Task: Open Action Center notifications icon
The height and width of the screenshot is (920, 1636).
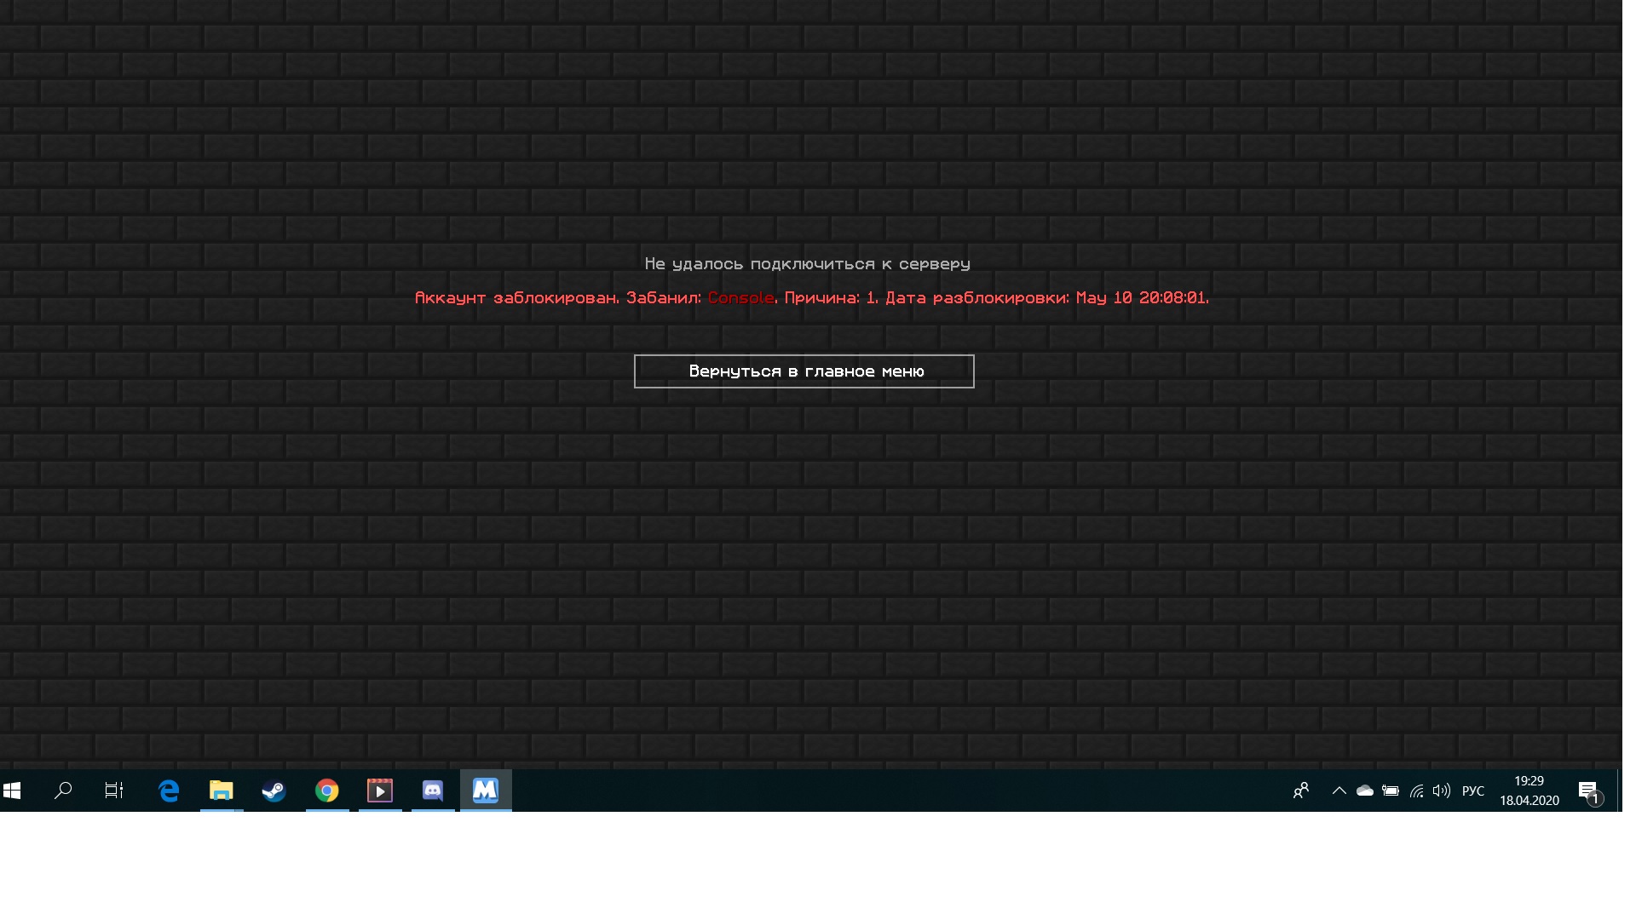Action: [1589, 791]
